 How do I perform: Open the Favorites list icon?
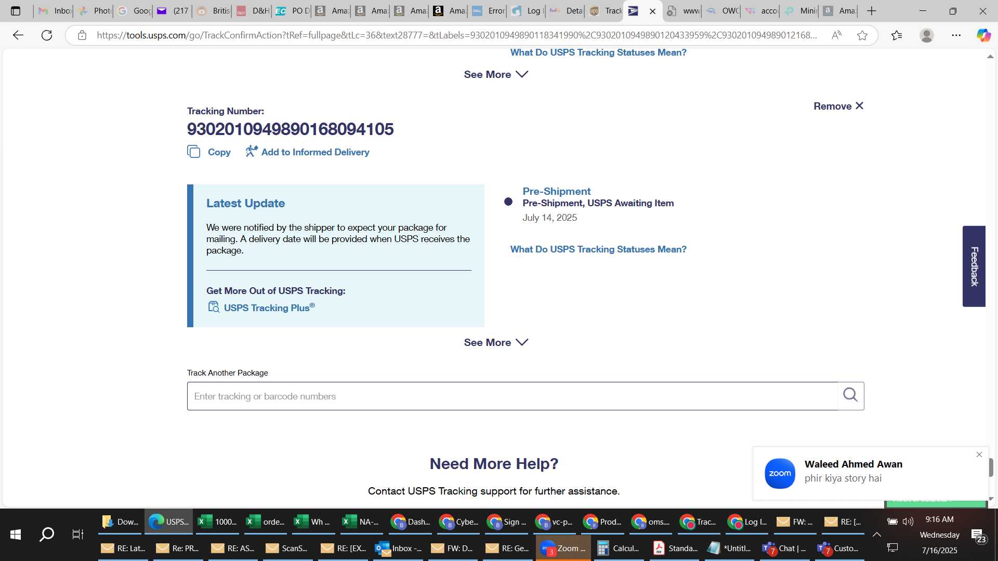(x=897, y=35)
